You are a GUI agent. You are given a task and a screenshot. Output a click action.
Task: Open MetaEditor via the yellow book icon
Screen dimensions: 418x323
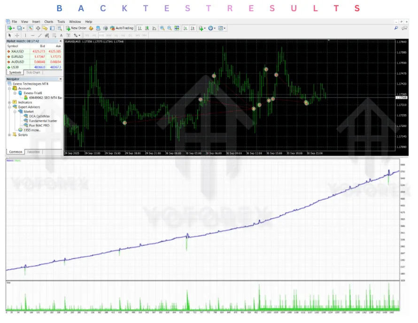click(91, 28)
